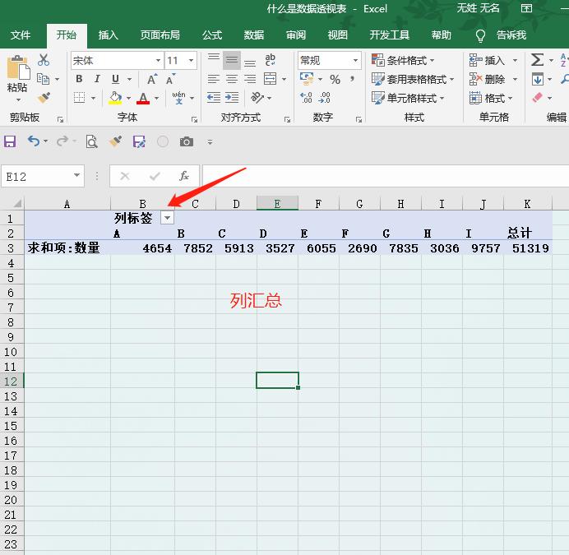Click 插入 in the cells group
Viewport: 569px width, 555px height.
pos(487,60)
